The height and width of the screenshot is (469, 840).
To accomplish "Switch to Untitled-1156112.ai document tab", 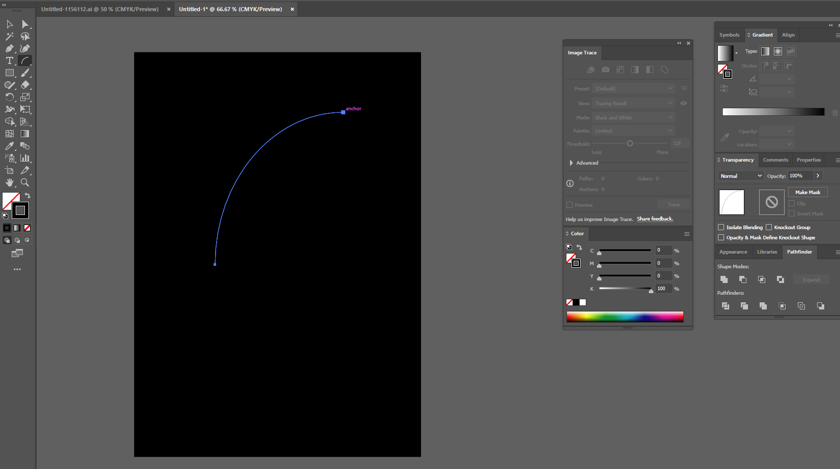I will (x=100, y=9).
